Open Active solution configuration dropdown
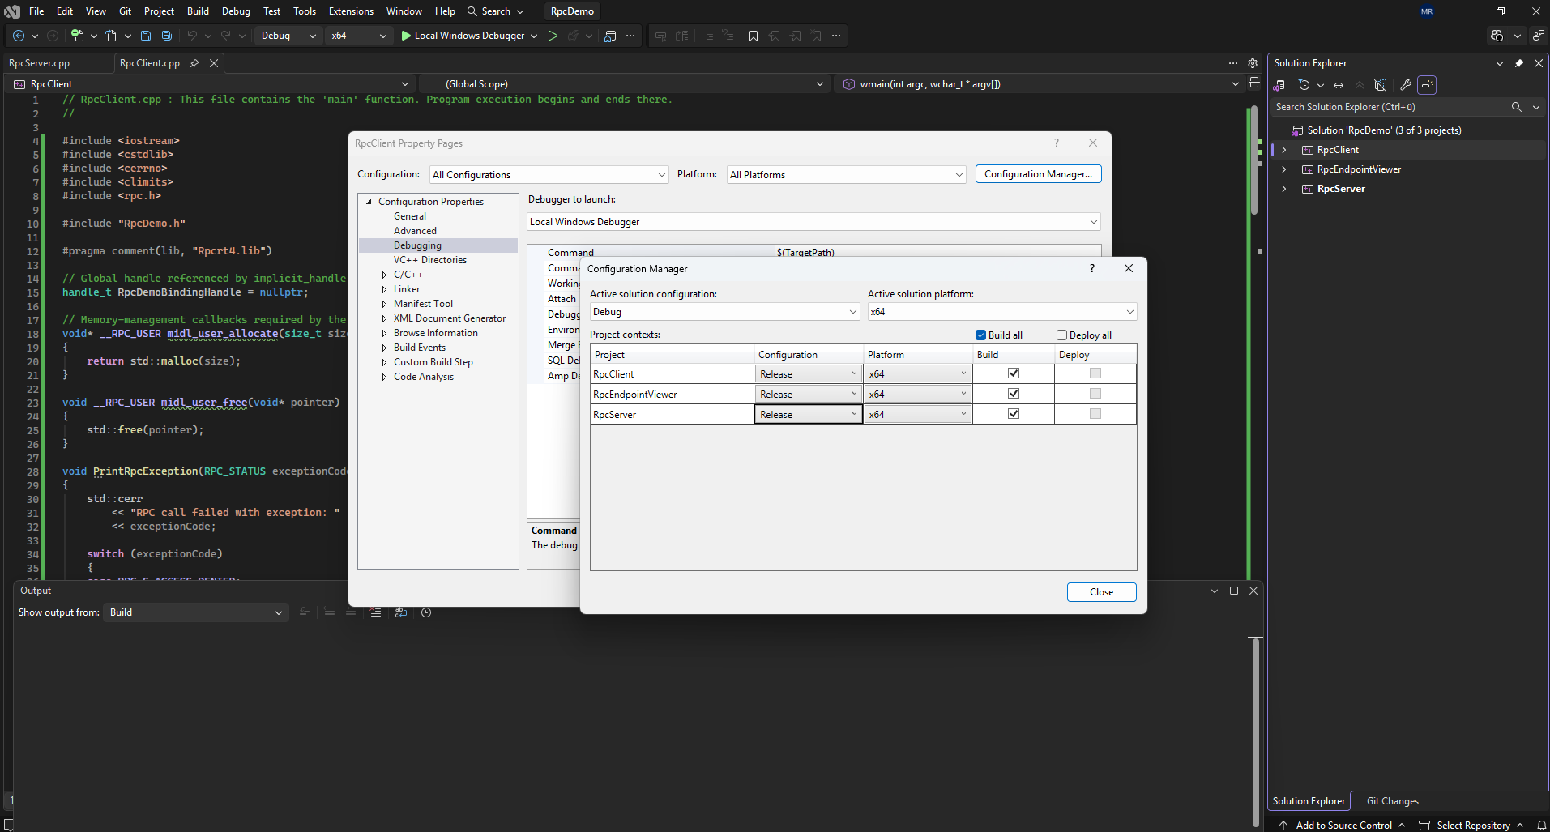 click(724, 312)
